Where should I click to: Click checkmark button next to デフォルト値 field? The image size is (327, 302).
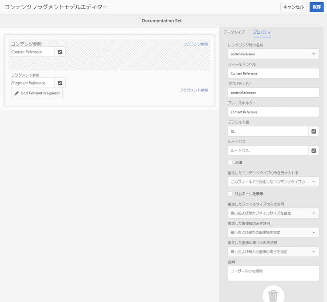click(x=313, y=131)
